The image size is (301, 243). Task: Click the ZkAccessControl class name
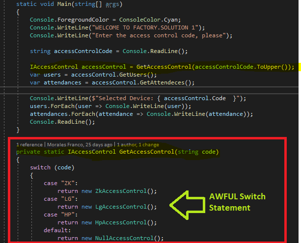121,191
